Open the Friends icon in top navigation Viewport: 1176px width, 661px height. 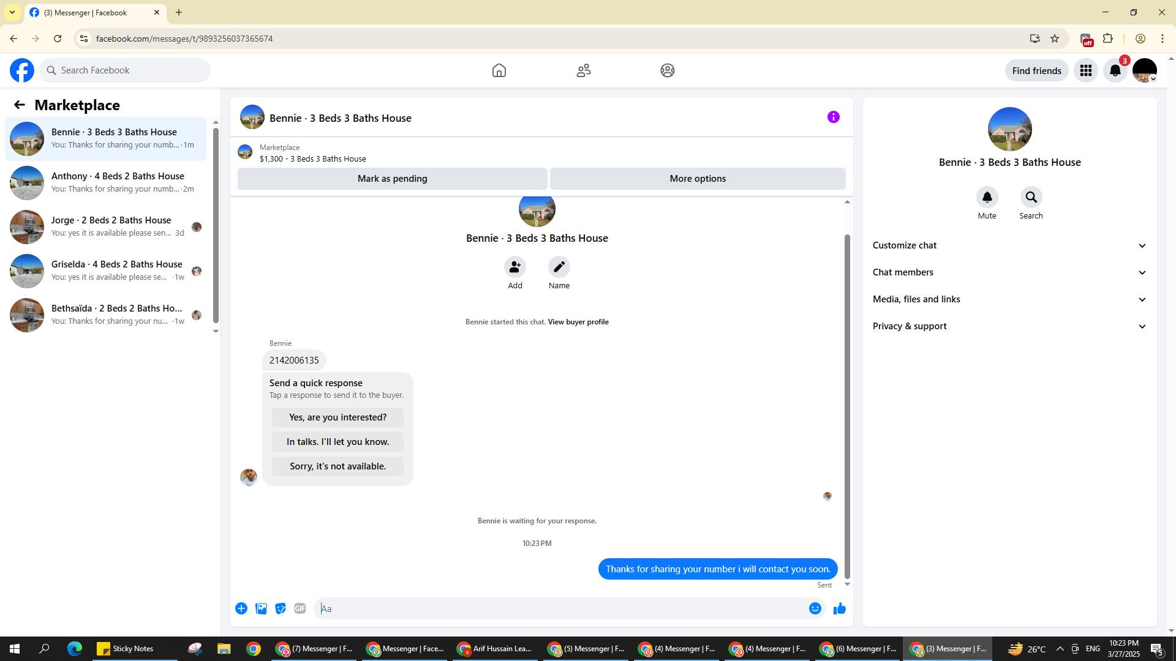tap(584, 70)
